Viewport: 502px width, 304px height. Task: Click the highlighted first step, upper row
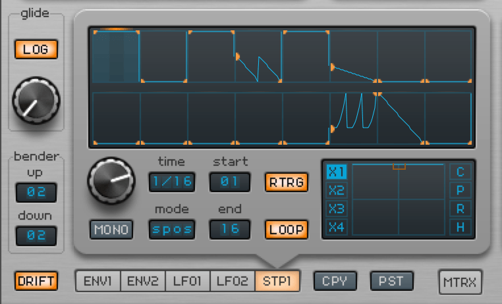coord(116,57)
